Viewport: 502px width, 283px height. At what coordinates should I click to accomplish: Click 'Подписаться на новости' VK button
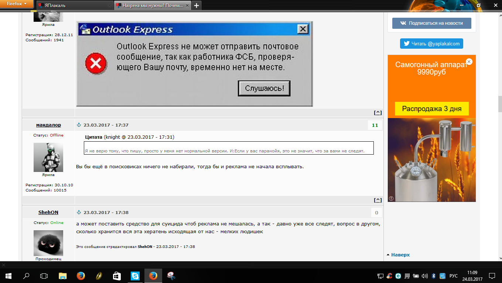point(432,23)
